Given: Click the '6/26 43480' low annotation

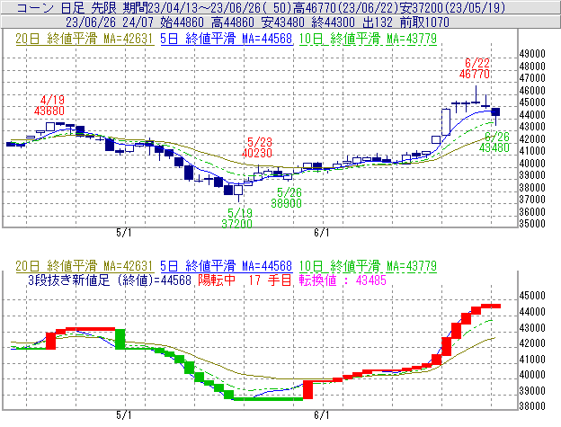Looking at the screenshot, I should [494, 142].
